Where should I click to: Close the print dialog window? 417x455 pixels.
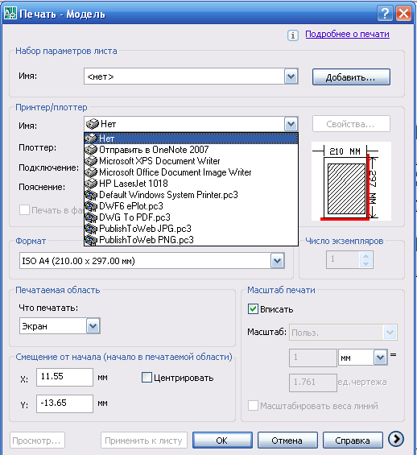tap(403, 14)
